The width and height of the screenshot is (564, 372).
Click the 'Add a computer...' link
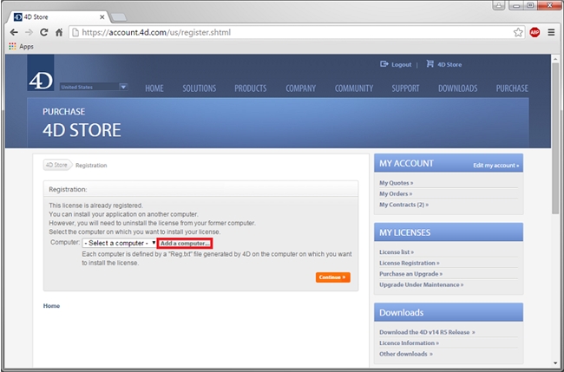[185, 243]
